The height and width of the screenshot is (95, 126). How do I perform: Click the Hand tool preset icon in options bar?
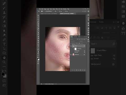click(42, 11)
